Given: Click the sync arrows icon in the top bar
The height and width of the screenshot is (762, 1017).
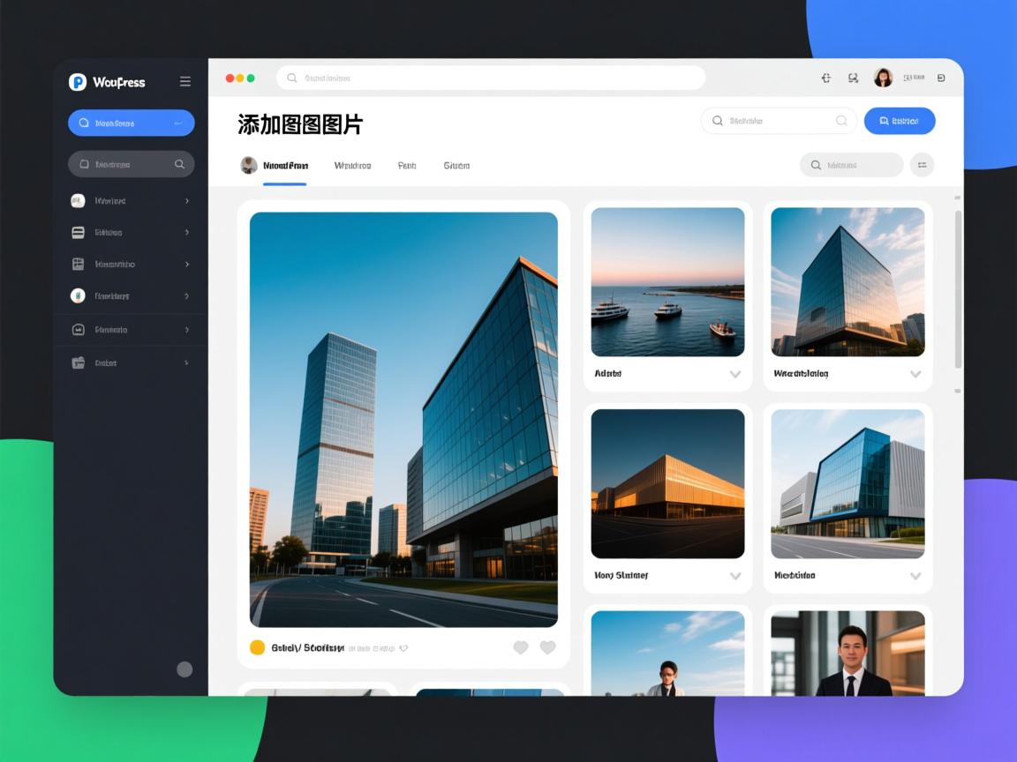Looking at the screenshot, I should tap(825, 78).
